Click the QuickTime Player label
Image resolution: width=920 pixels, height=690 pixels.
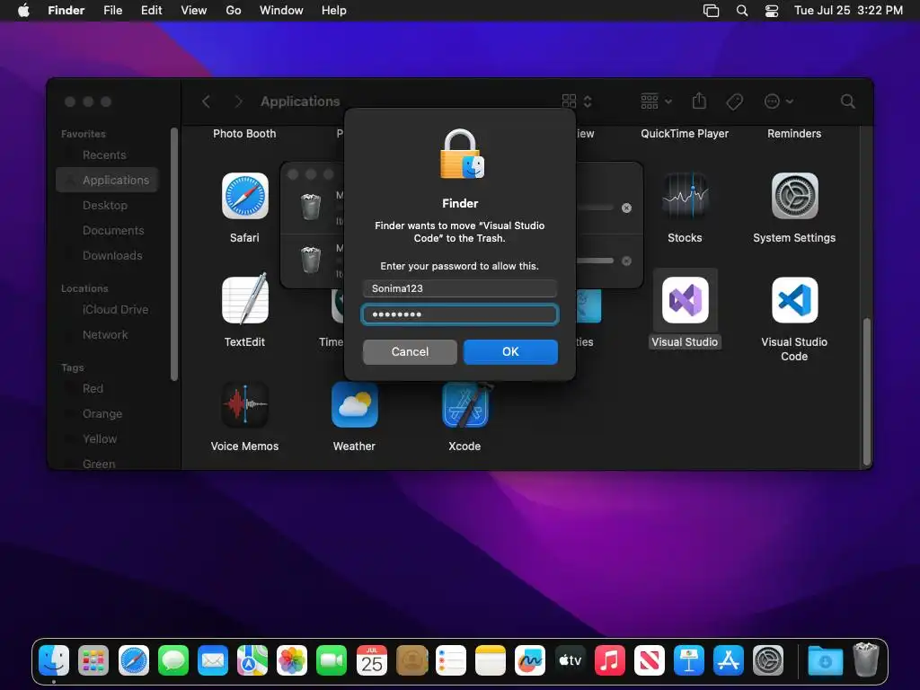[x=684, y=134]
